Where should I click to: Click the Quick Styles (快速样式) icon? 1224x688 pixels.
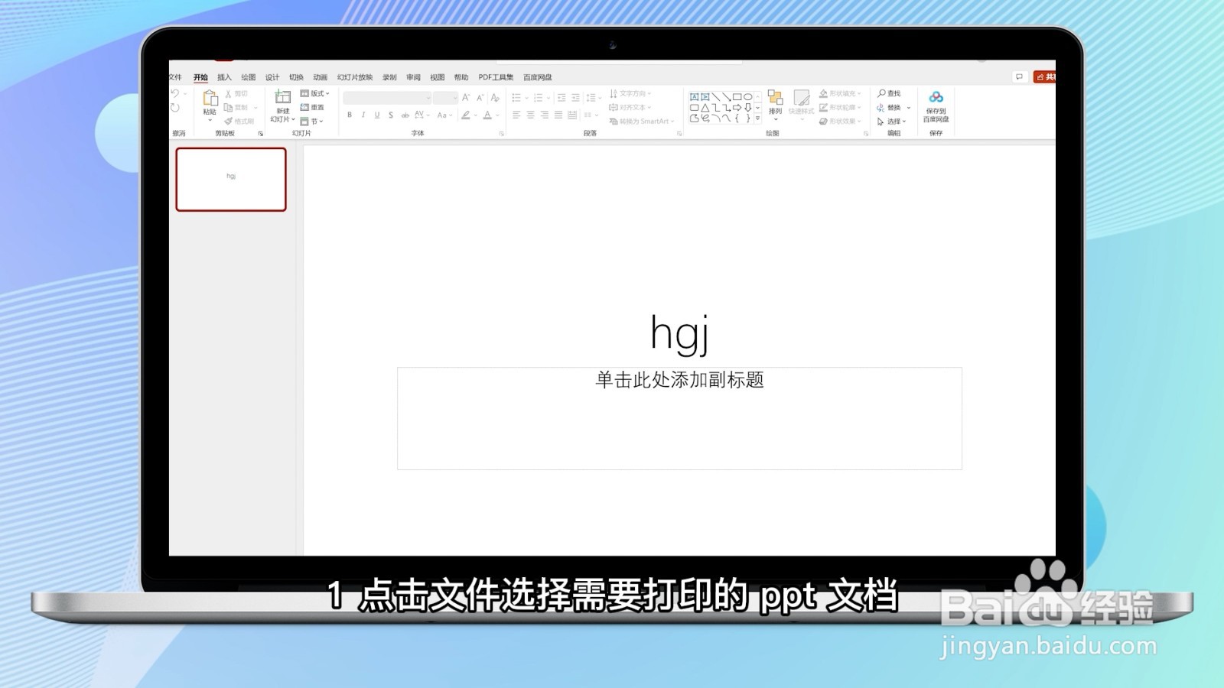coord(802,98)
